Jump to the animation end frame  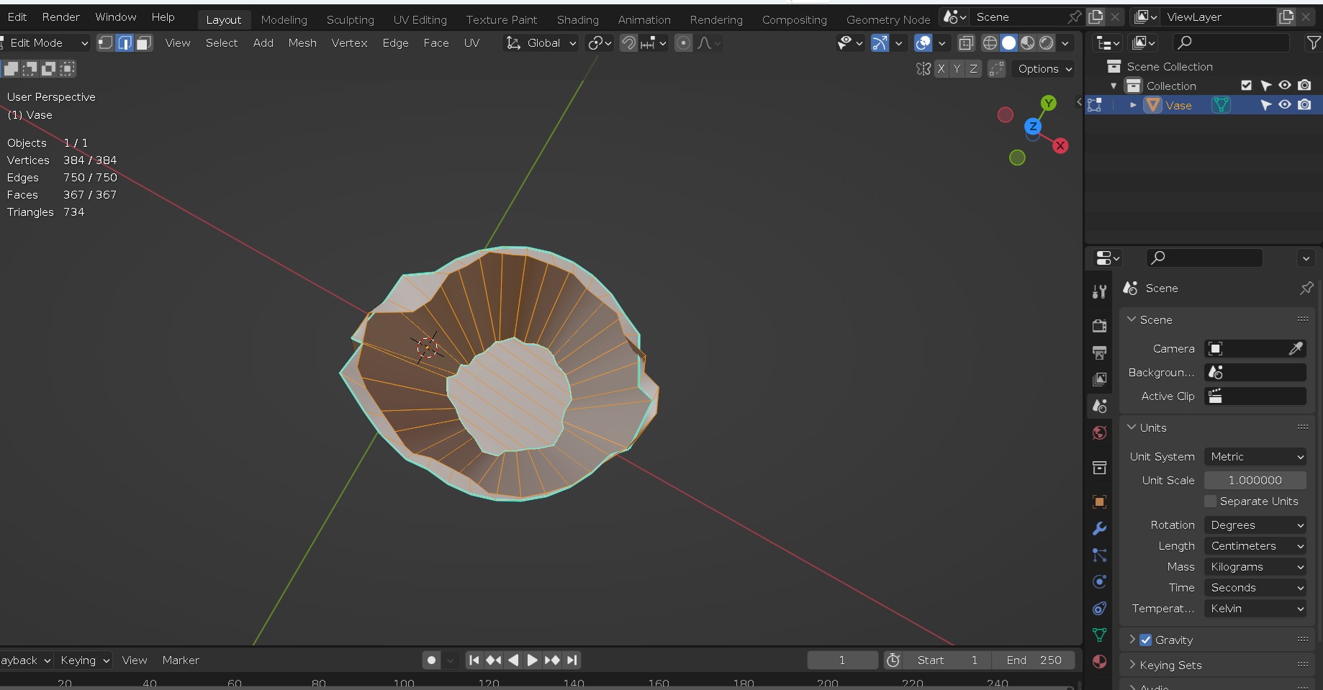coord(572,660)
